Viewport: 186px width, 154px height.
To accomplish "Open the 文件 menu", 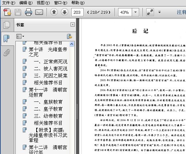I will pos(9,3).
